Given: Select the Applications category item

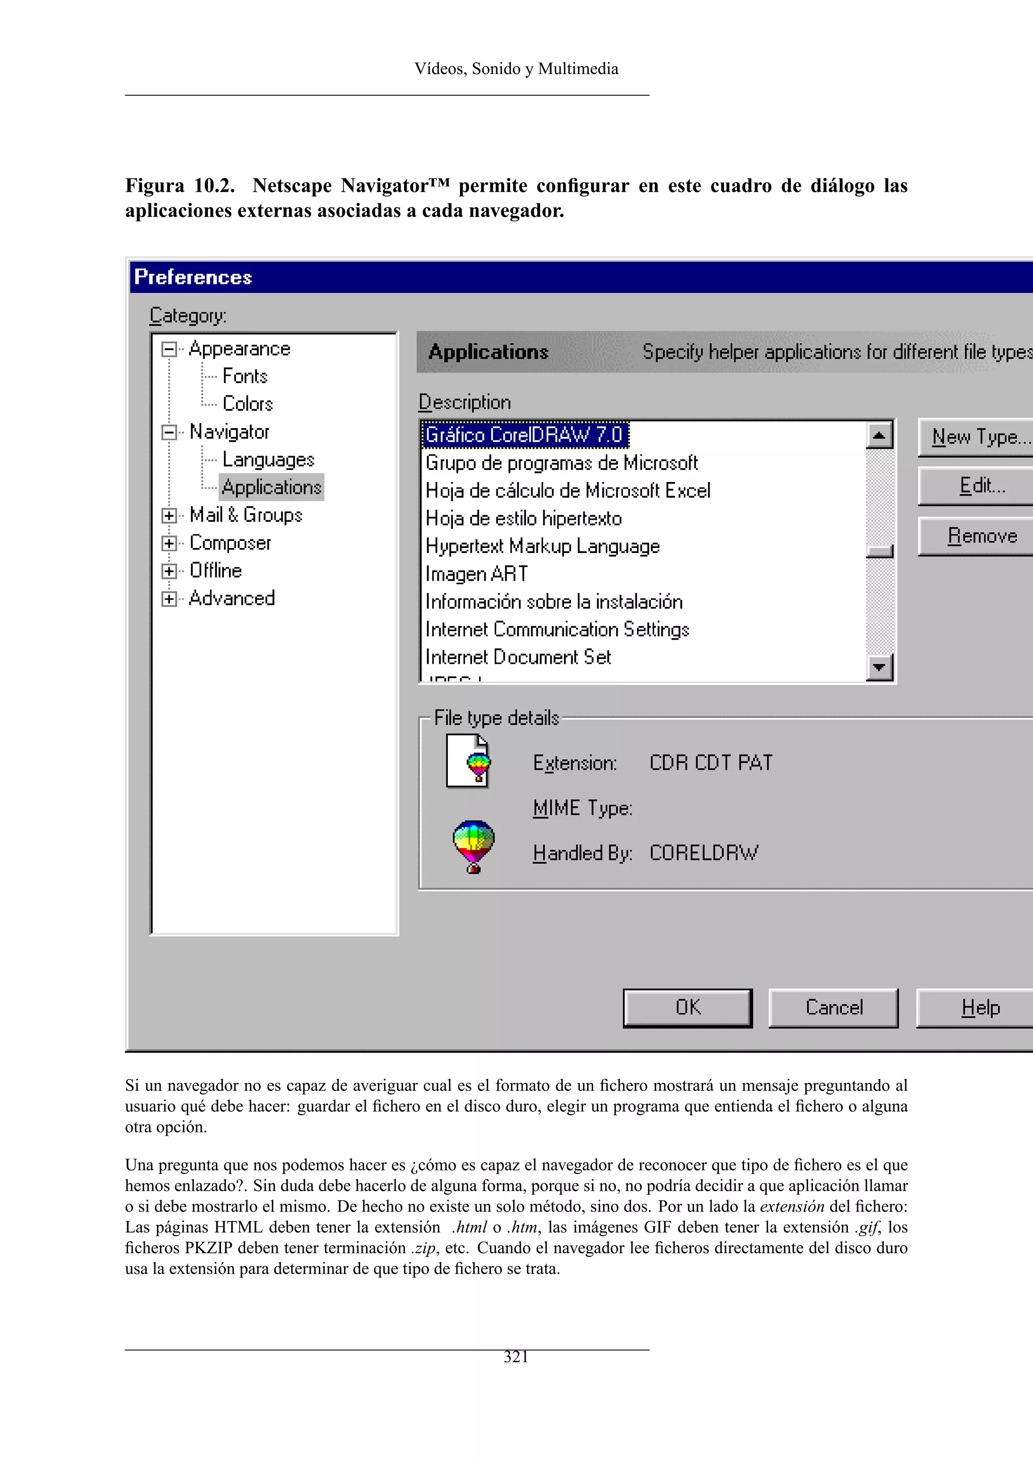Looking at the screenshot, I should coord(271,487).
